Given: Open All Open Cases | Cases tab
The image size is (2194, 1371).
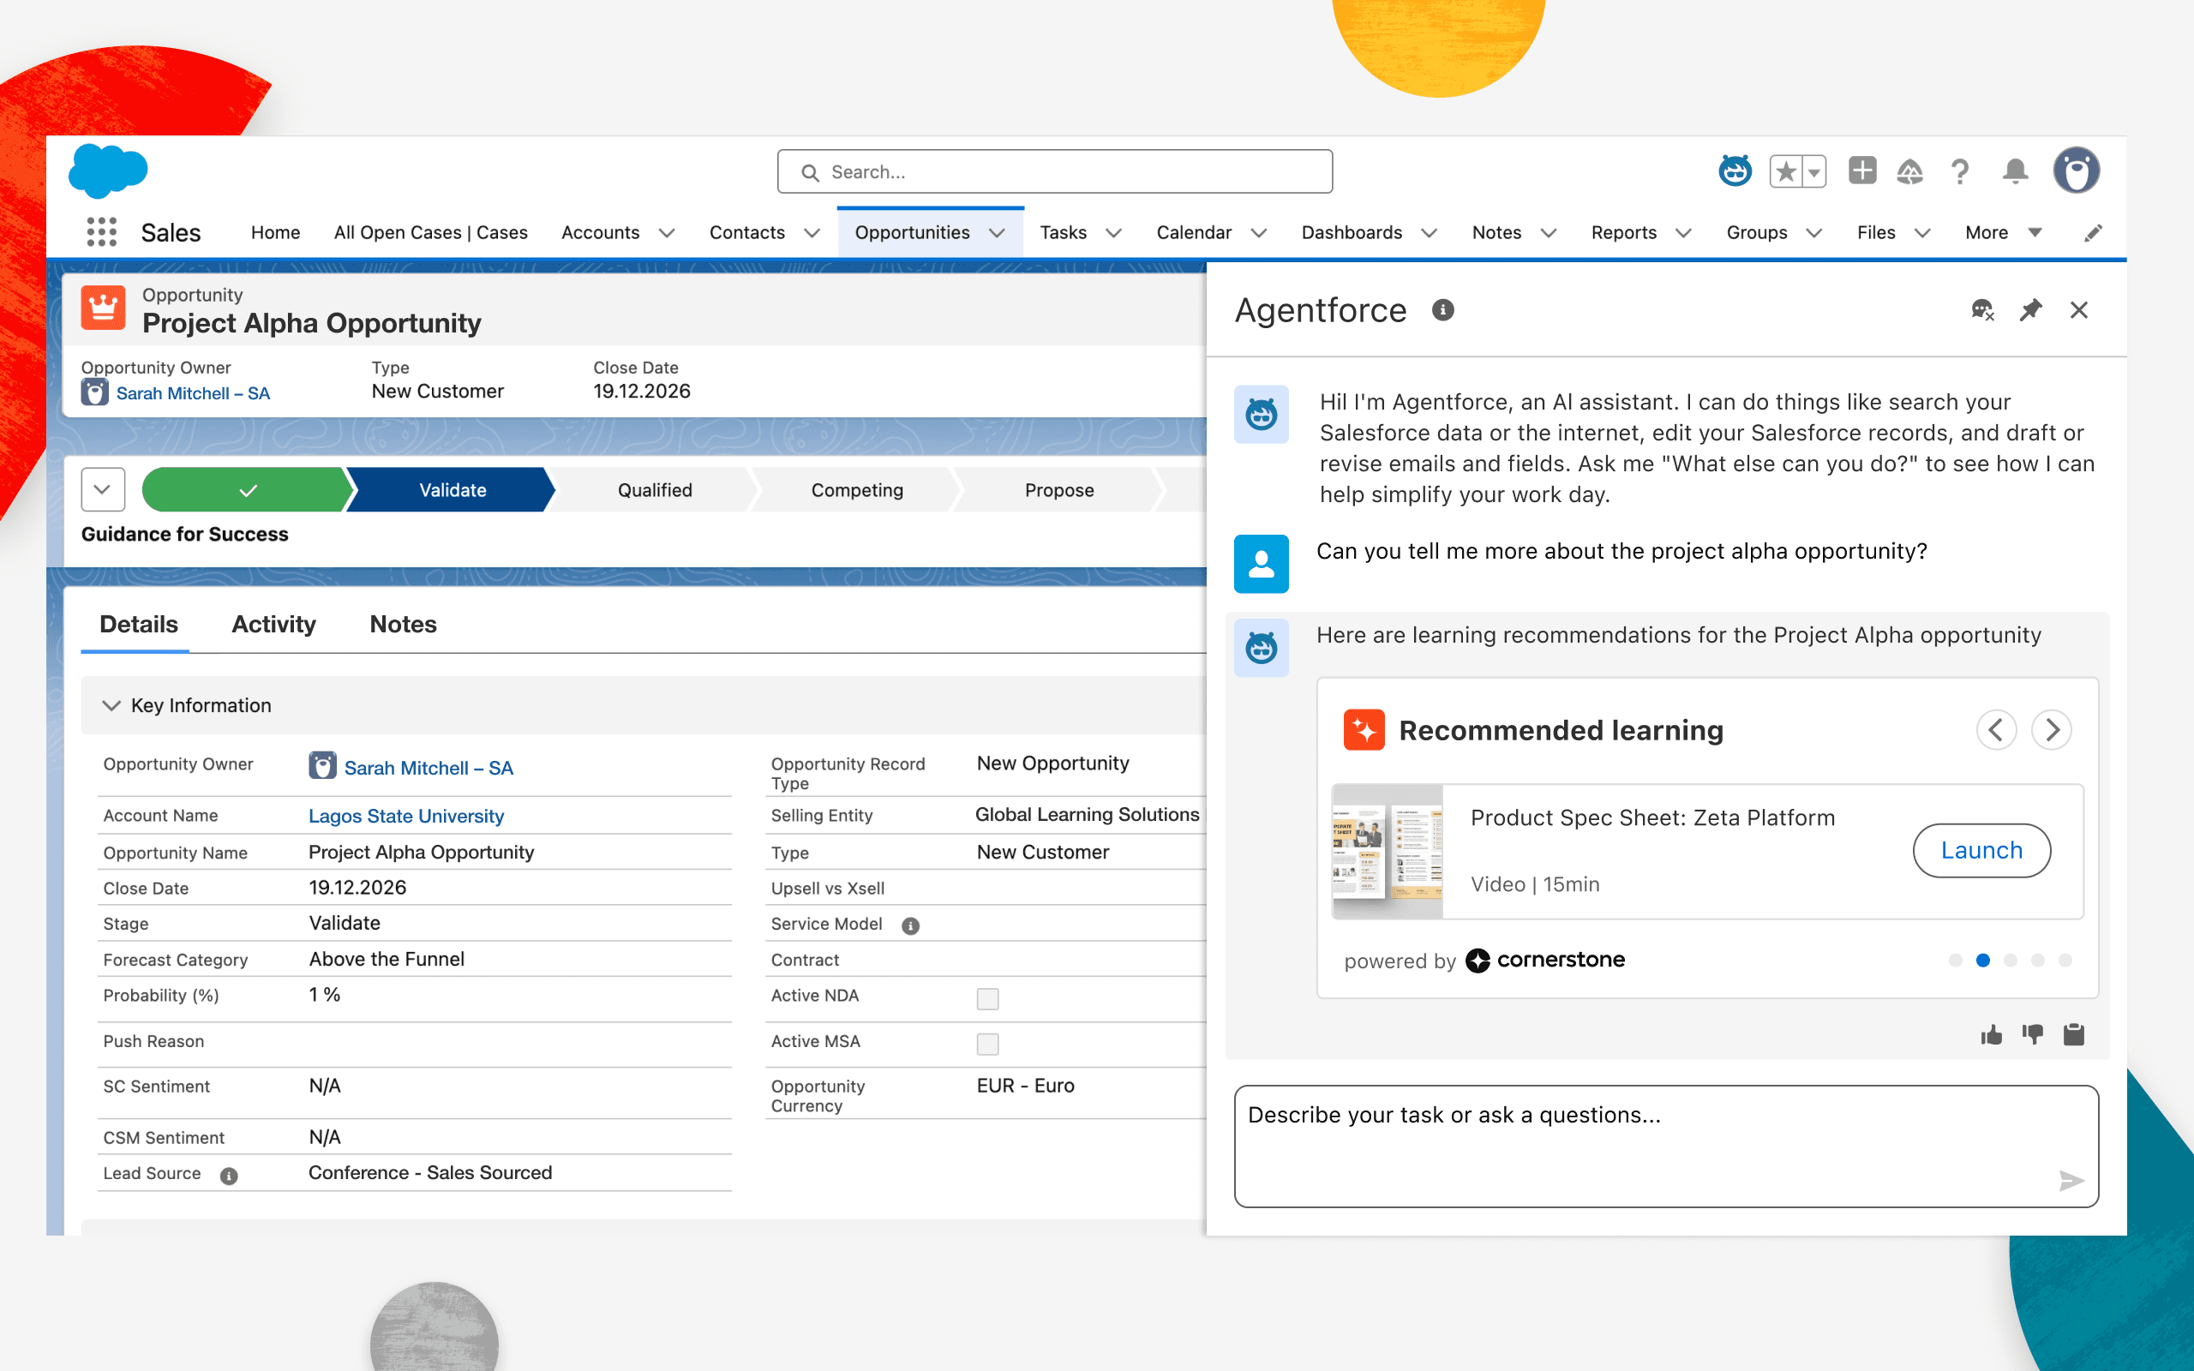Looking at the screenshot, I should click(x=430, y=233).
